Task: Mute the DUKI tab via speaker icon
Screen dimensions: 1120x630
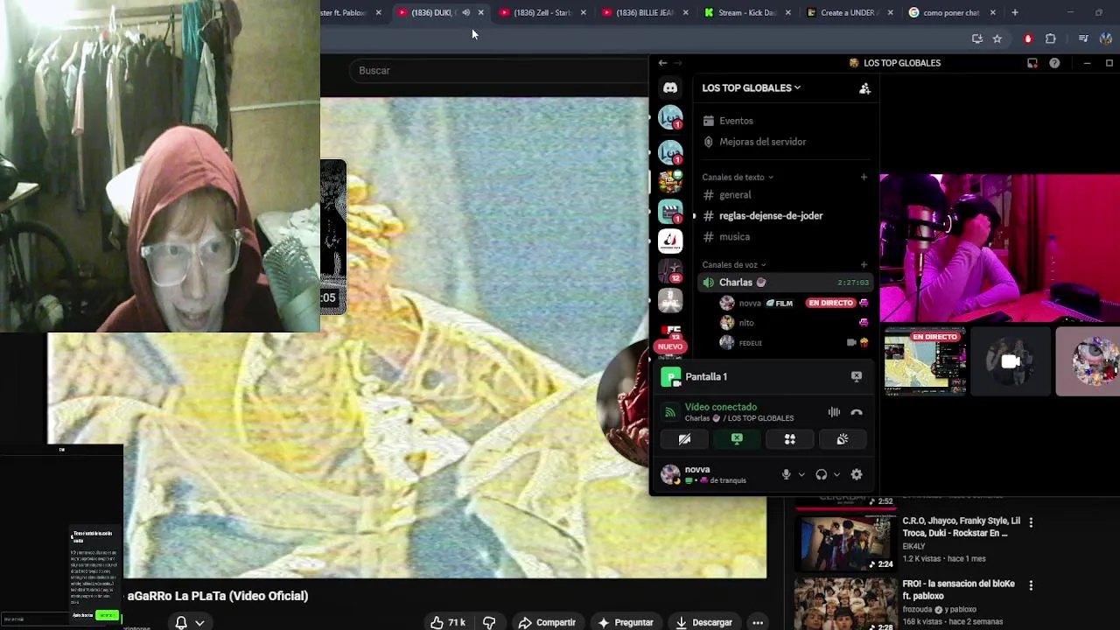Action: (x=465, y=12)
